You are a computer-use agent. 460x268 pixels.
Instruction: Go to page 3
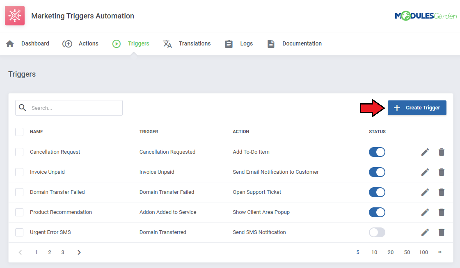point(63,252)
